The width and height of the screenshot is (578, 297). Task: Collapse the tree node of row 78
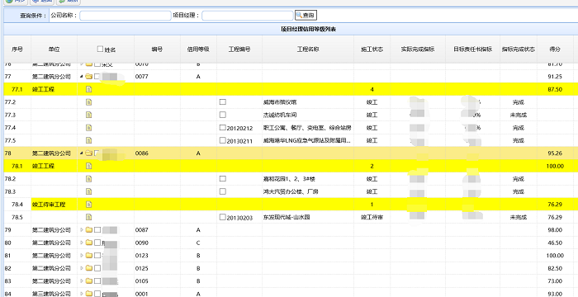click(x=82, y=153)
